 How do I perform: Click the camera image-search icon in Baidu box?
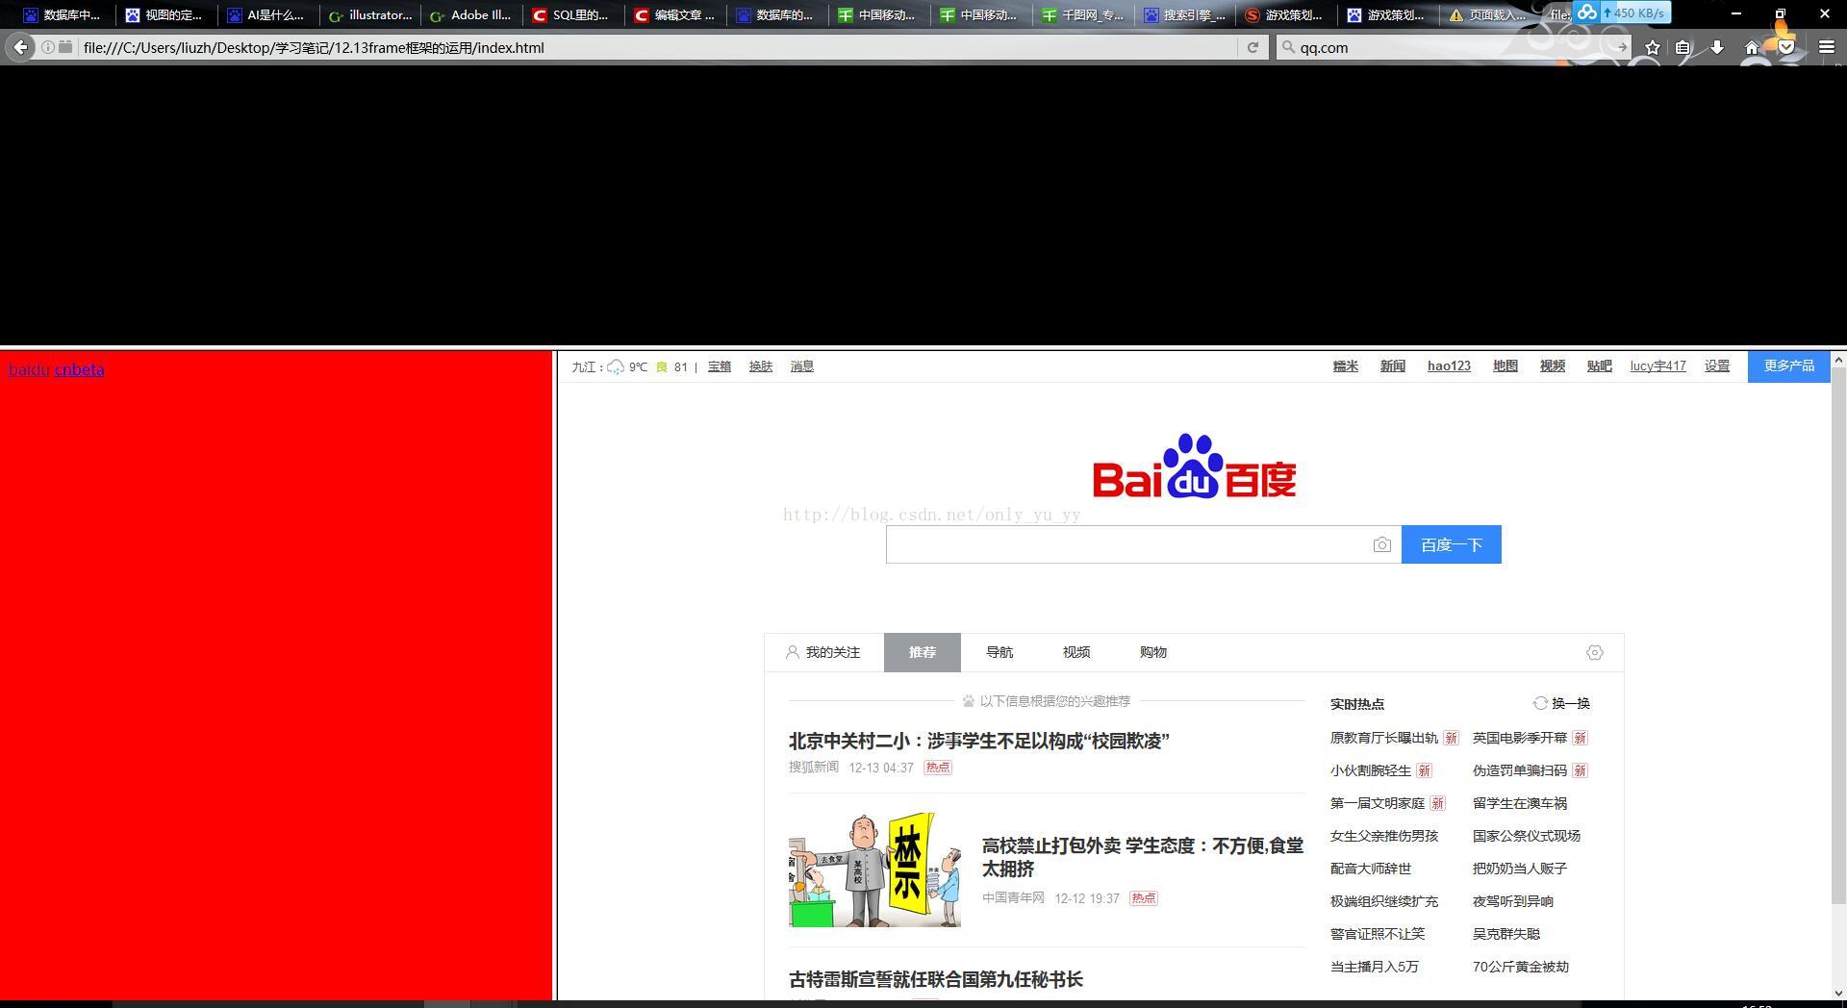pos(1382,545)
